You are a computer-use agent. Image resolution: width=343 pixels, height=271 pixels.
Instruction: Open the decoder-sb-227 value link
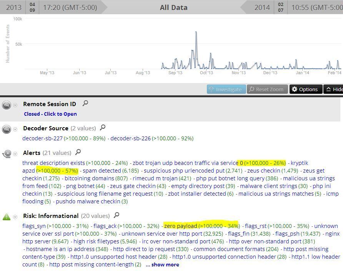(43, 138)
